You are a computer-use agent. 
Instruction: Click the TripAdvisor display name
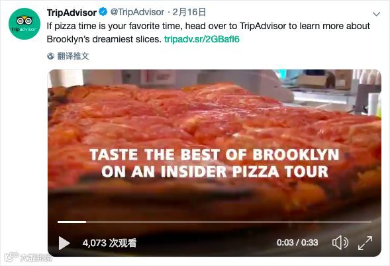click(72, 13)
